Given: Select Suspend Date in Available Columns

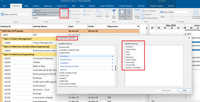Looking at the screenshot, I should pos(64,53).
